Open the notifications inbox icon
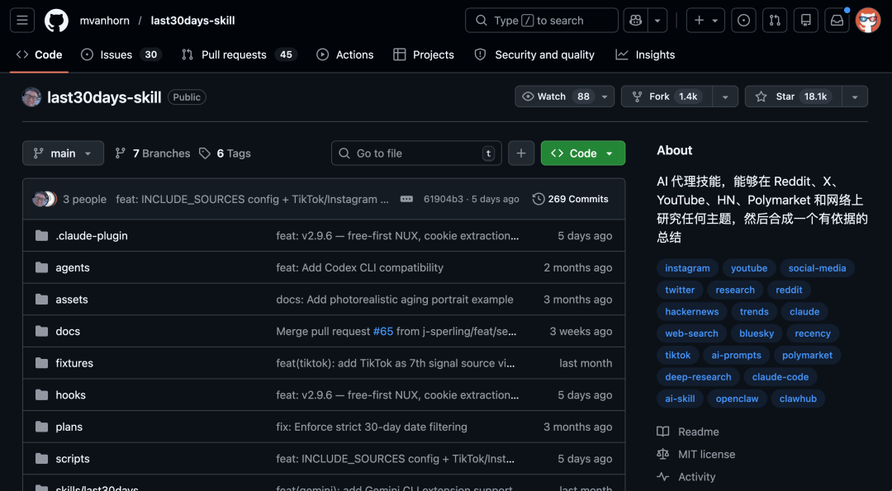Viewport: 892px width, 491px height. click(x=837, y=20)
